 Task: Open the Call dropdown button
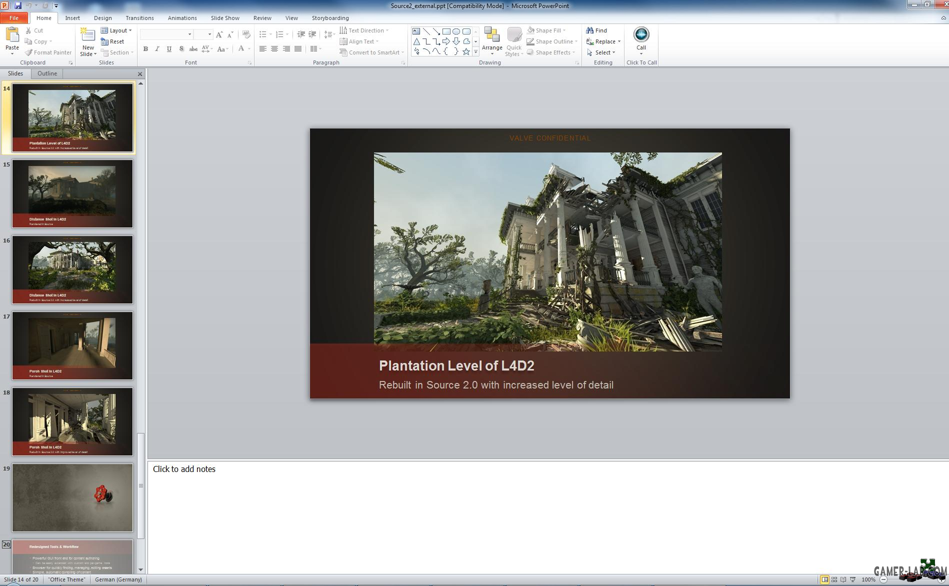point(641,41)
